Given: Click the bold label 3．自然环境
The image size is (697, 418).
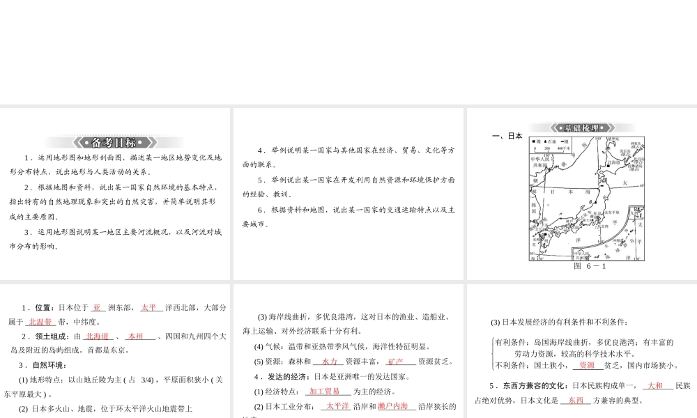Looking at the screenshot, I should click(x=43, y=365).
